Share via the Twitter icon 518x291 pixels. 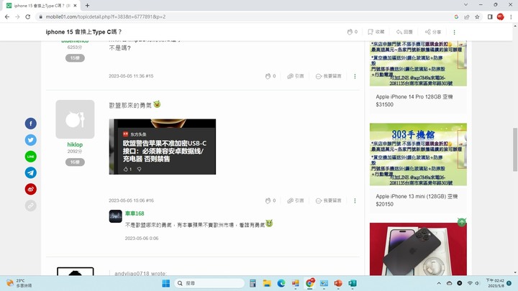(31, 140)
